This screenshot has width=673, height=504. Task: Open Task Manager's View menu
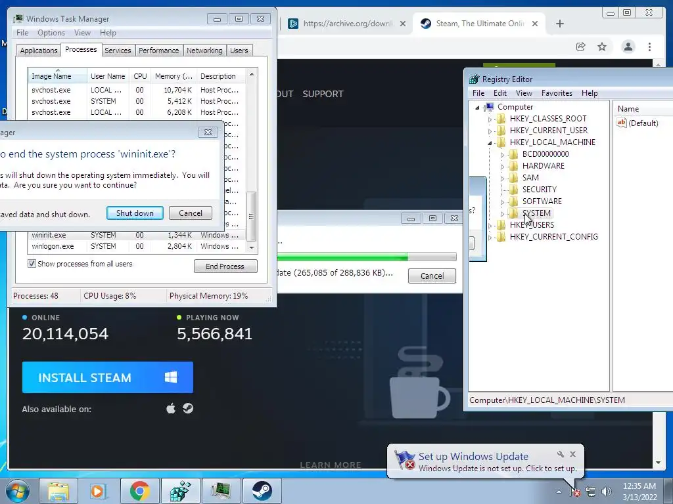[x=82, y=33]
